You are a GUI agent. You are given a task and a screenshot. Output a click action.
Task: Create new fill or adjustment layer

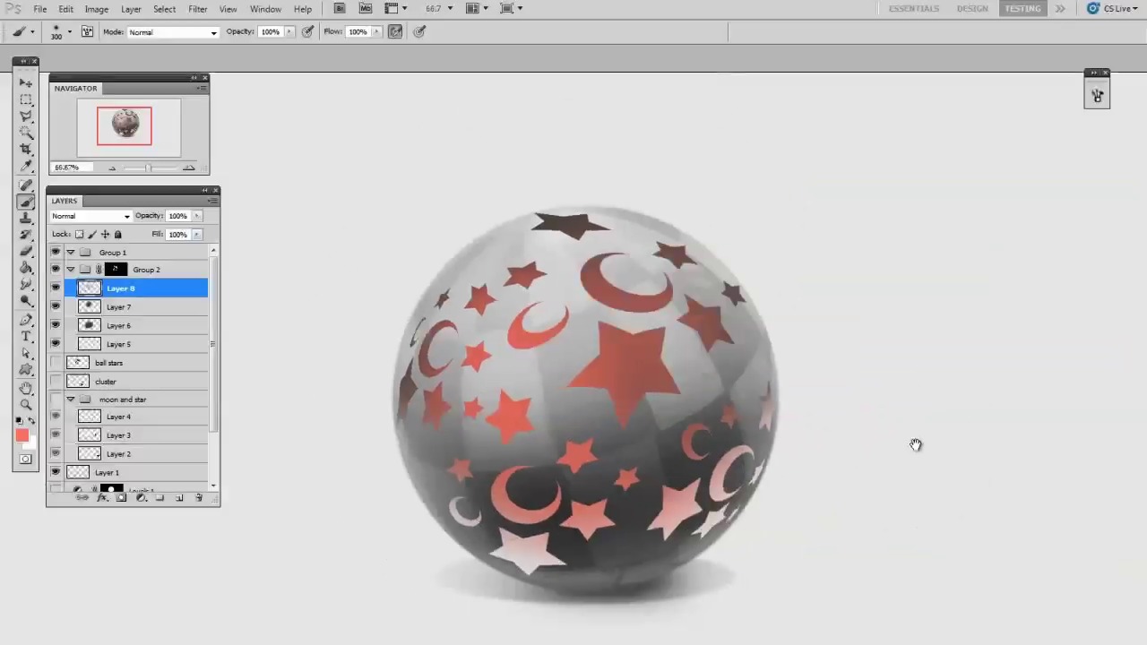[x=141, y=498]
